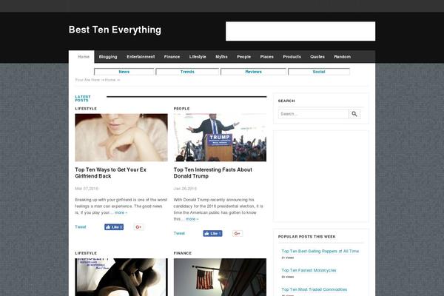444x296 pixels.
Task: Click the LATEST POSTS heading
Action: pos(83,98)
